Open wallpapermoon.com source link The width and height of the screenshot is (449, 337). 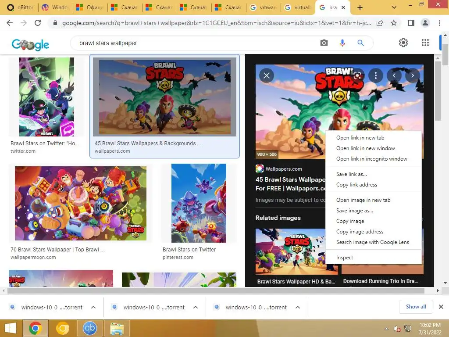point(33,257)
